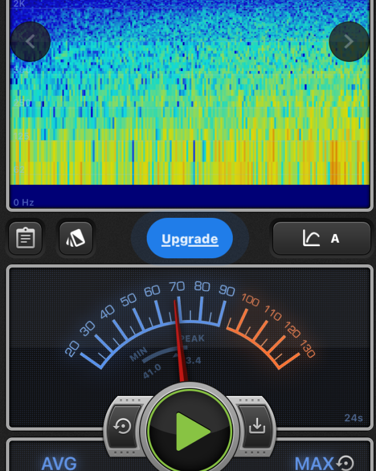Open the theme swatches icon
This screenshot has width=376, height=471.
[76, 238]
